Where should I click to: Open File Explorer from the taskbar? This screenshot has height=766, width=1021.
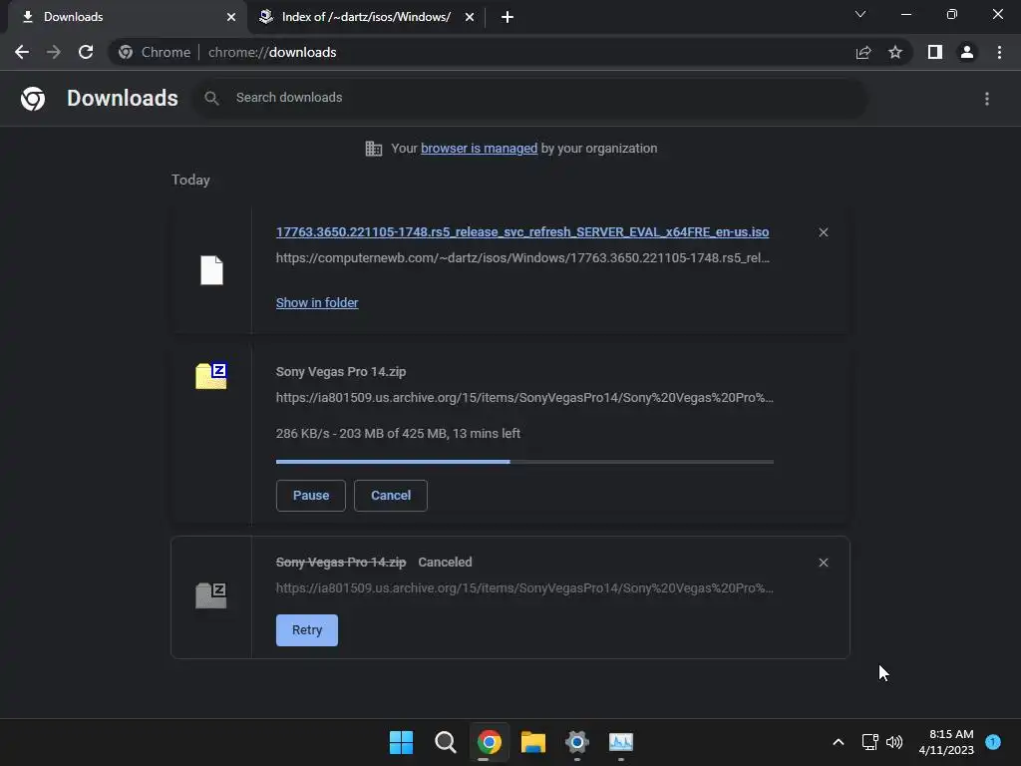tap(532, 742)
